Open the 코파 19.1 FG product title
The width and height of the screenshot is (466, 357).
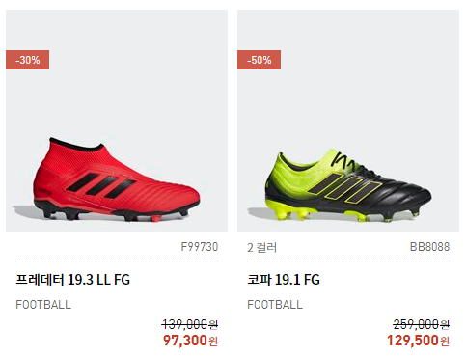tap(284, 280)
